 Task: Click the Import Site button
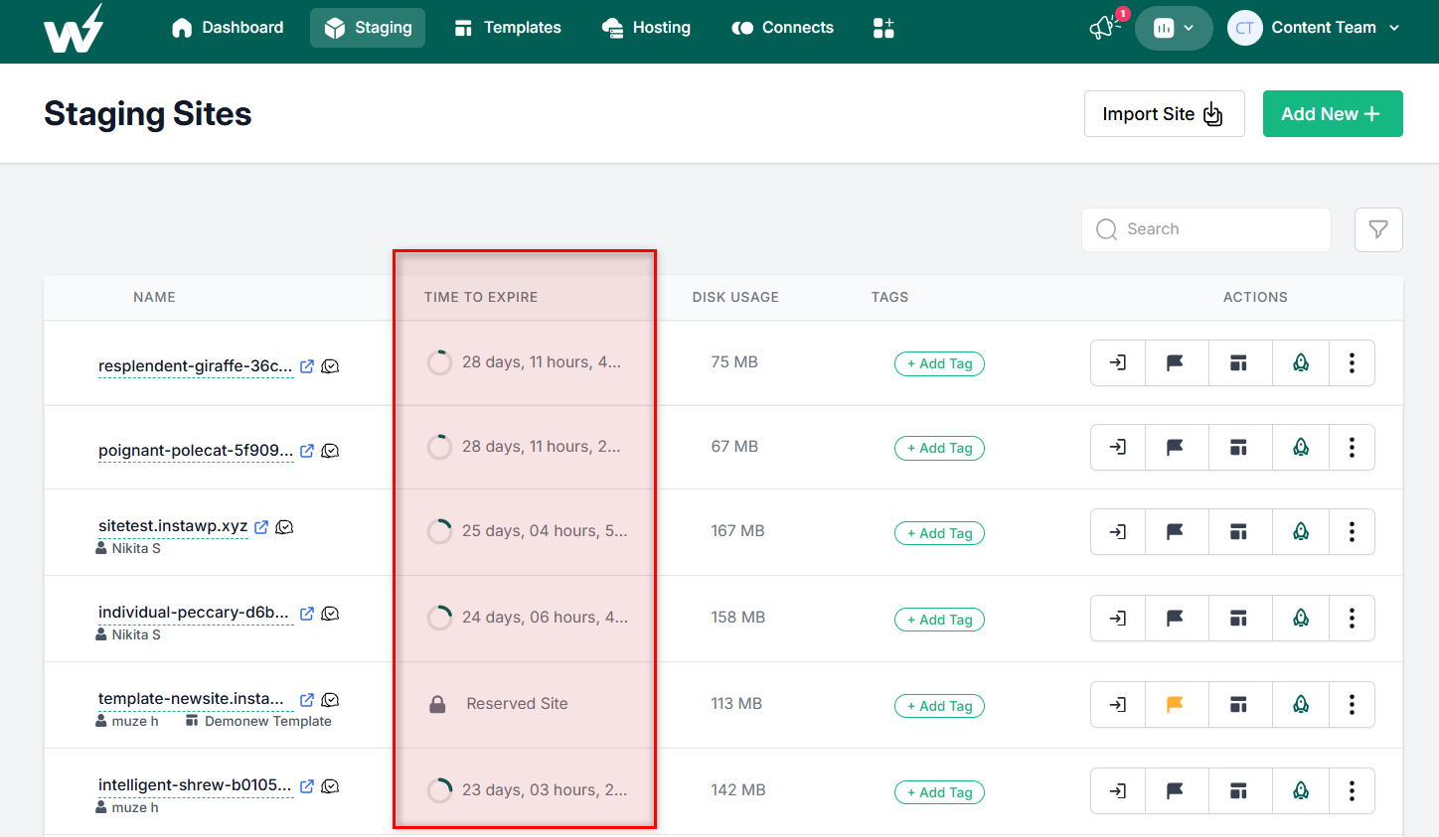(x=1164, y=114)
